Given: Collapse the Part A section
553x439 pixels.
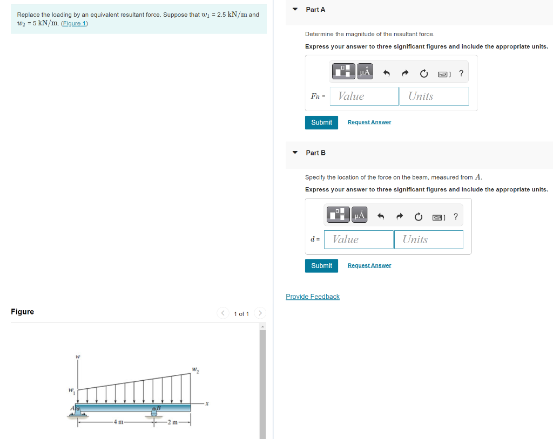Looking at the screenshot, I should pos(294,9).
